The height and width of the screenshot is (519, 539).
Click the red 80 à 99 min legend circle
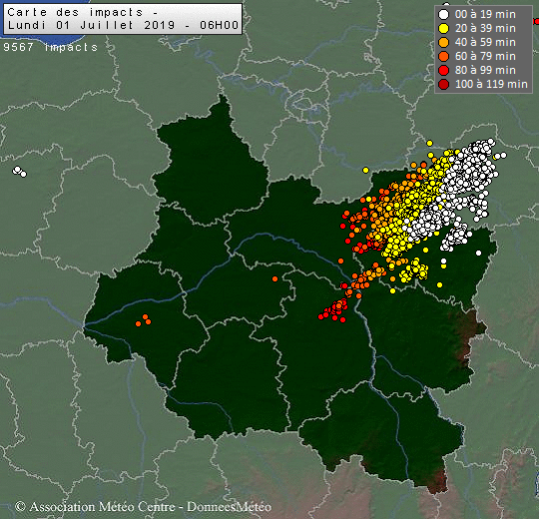click(x=444, y=70)
